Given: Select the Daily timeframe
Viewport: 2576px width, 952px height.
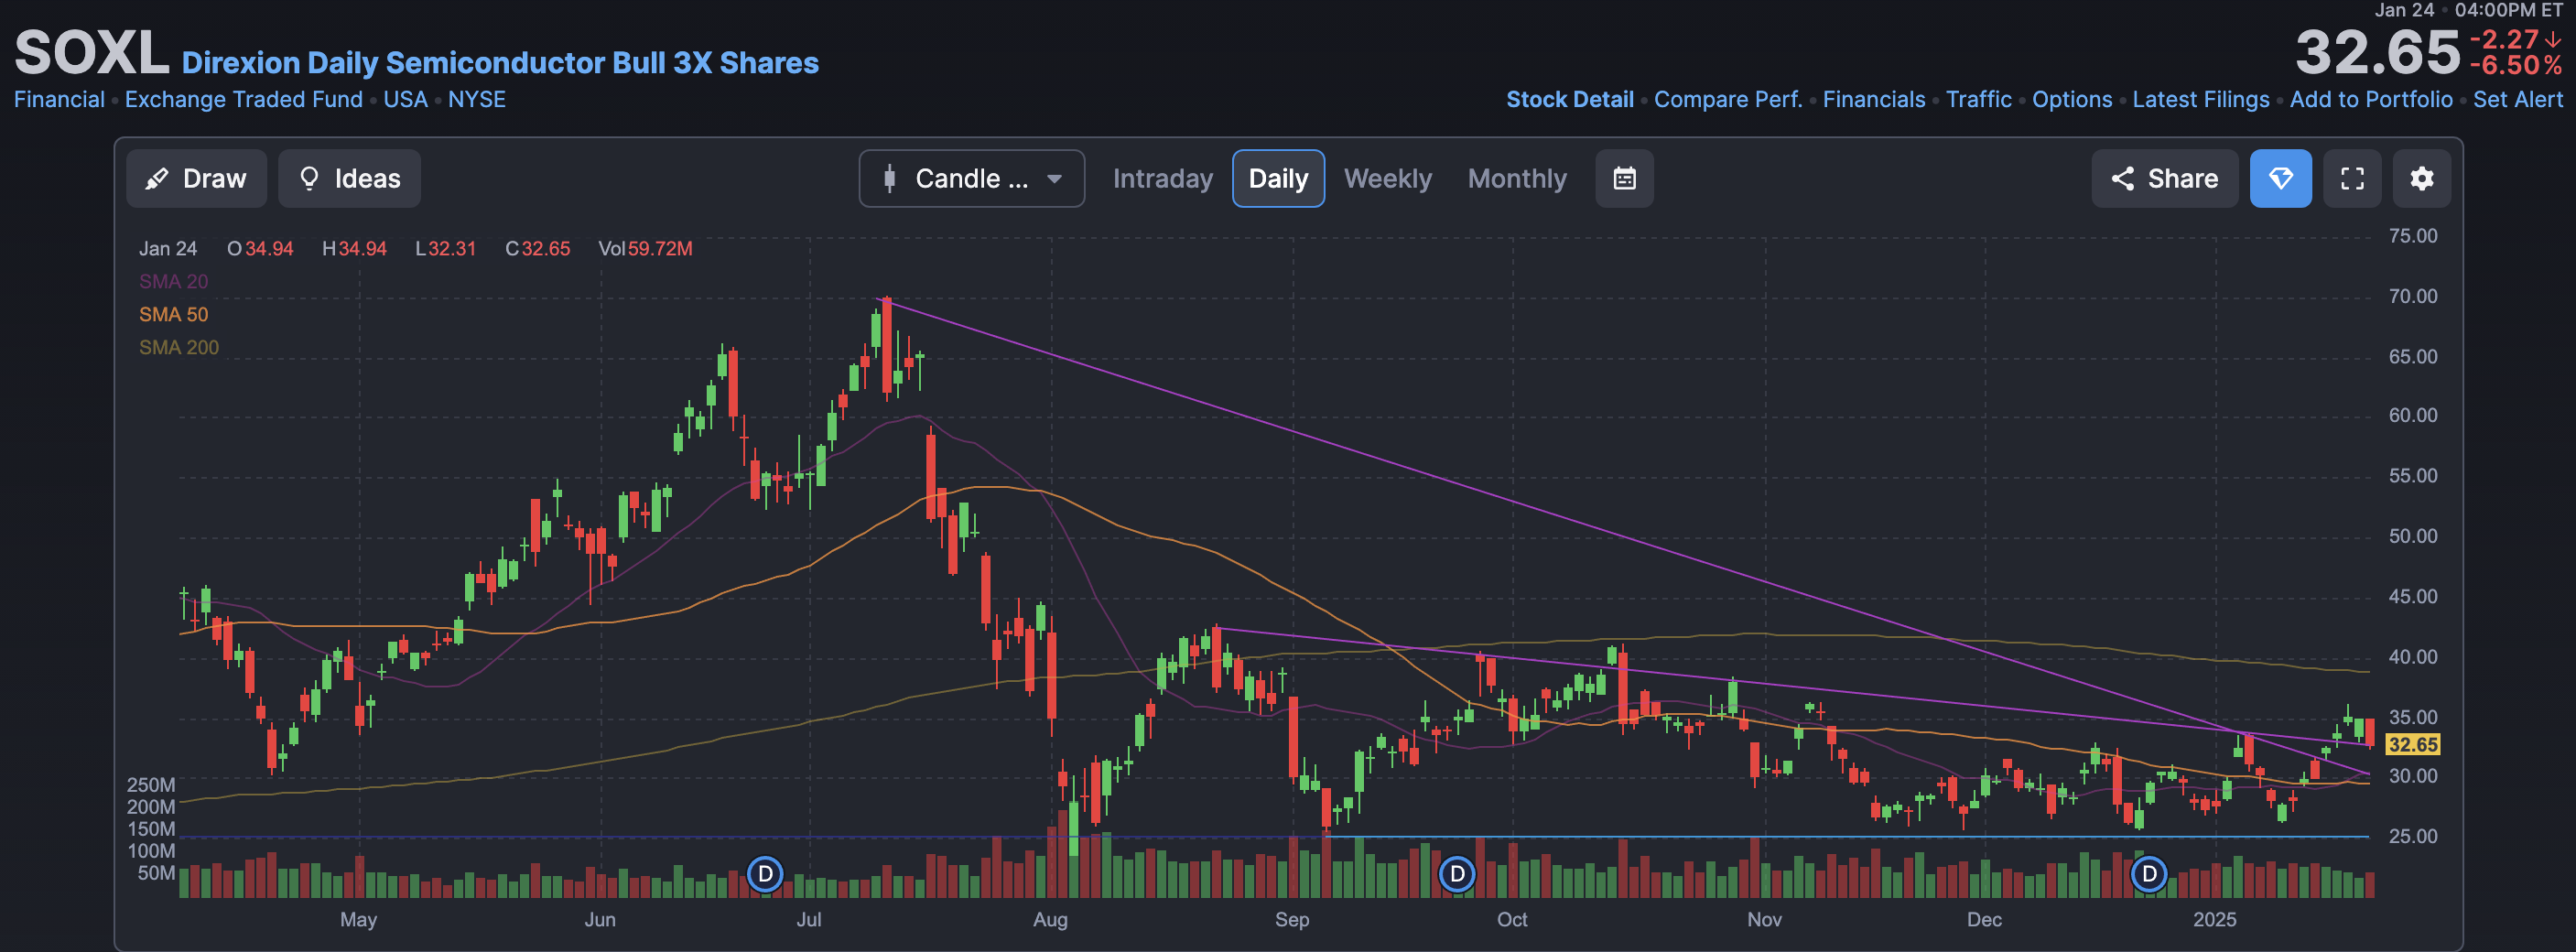Looking at the screenshot, I should click(x=1278, y=179).
